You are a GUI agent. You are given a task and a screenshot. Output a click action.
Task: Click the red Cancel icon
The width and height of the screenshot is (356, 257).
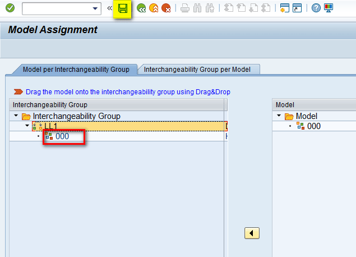tap(166, 8)
